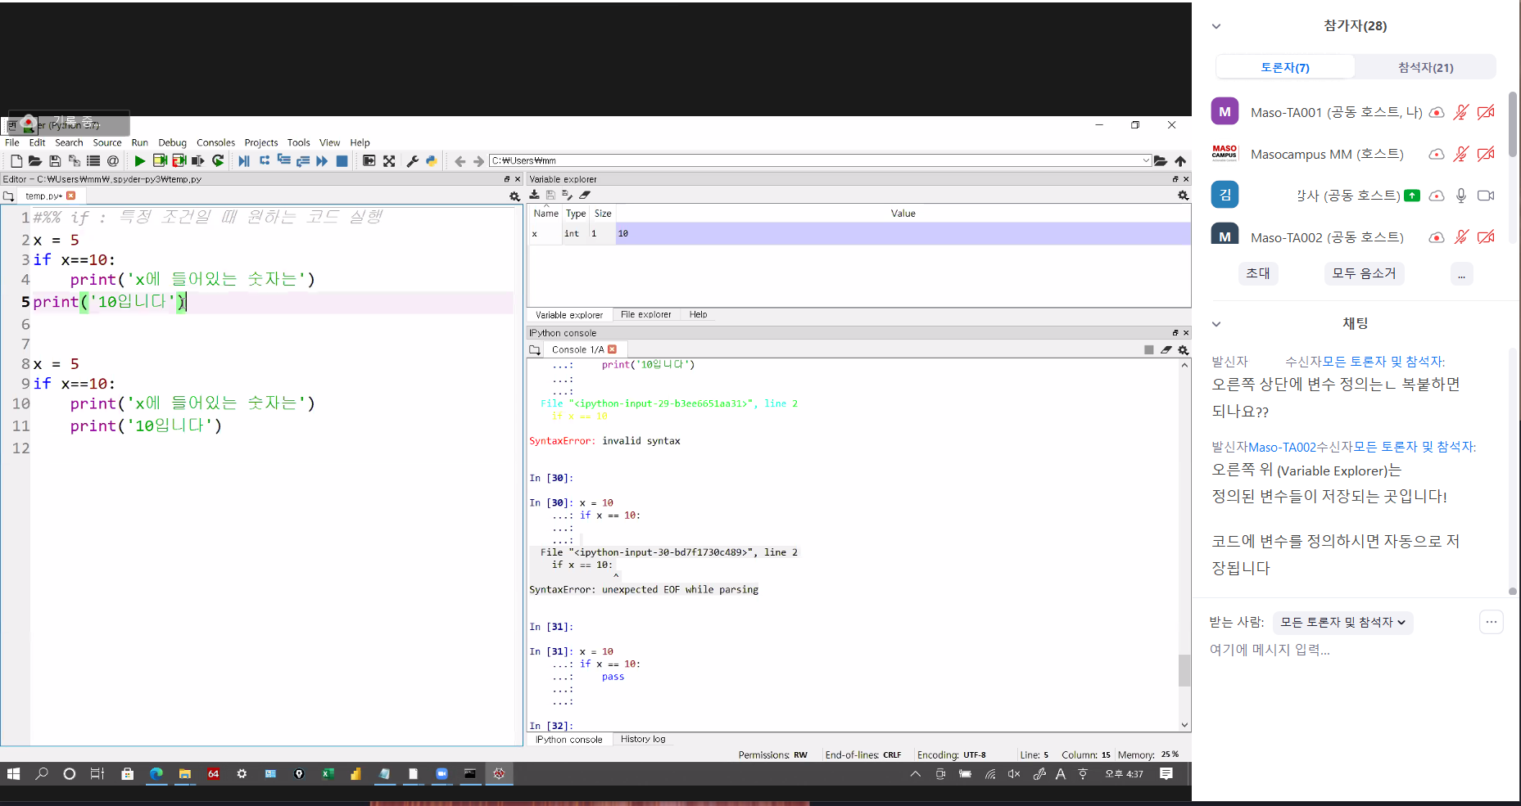Click the IPython console vertical scrollbar handle
1521x806 pixels.
pyautogui.click(x=1184, y=670)
